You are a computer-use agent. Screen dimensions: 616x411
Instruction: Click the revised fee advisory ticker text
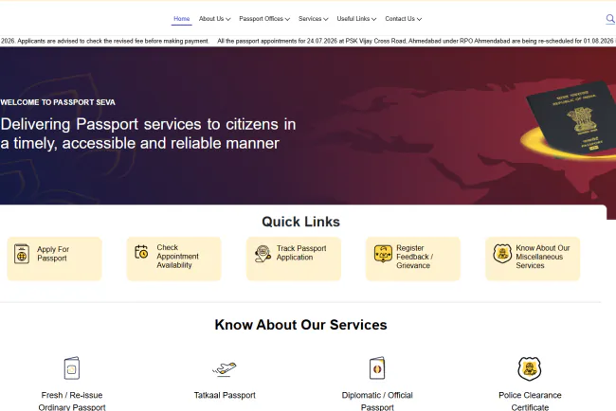coord(105,41)
